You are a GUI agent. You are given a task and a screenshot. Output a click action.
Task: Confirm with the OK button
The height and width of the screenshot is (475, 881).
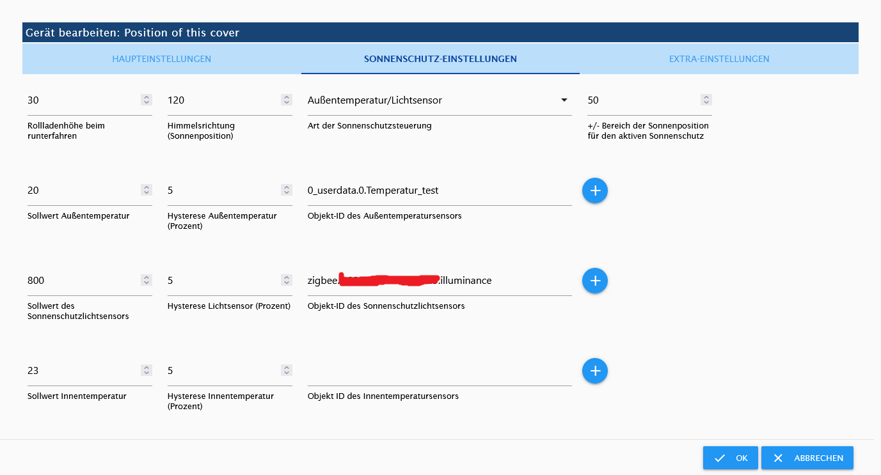(731, 458)
